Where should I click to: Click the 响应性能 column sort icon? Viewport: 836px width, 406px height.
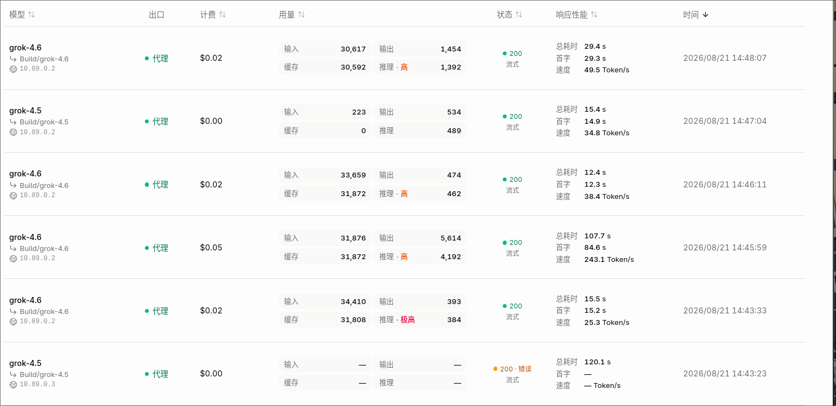(x=594, y=15)
